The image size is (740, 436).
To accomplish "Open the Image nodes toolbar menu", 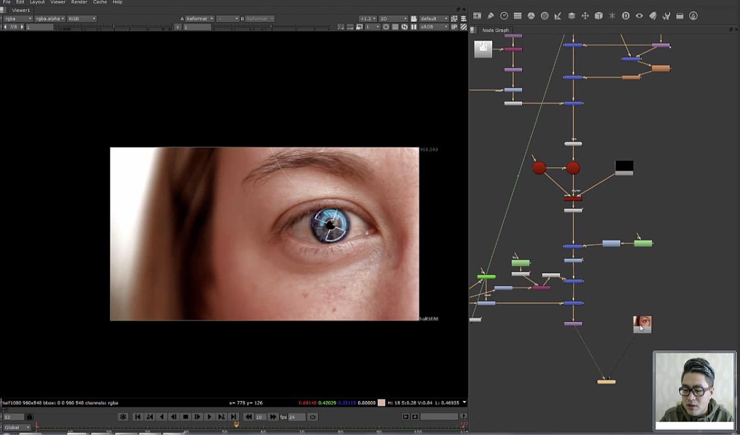I will pos(477,16).
